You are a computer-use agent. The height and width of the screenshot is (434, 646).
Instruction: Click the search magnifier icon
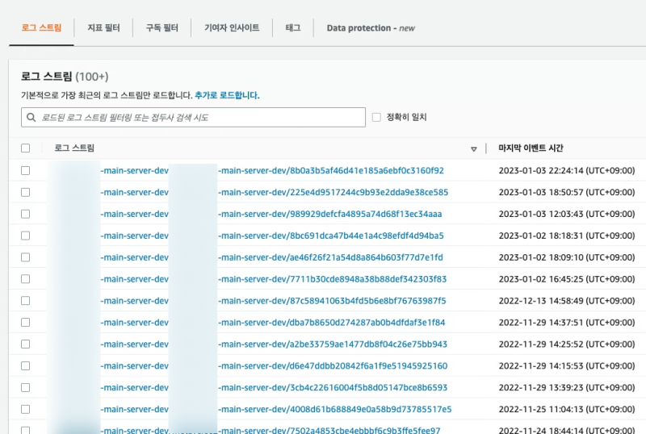tap(31, 118)
